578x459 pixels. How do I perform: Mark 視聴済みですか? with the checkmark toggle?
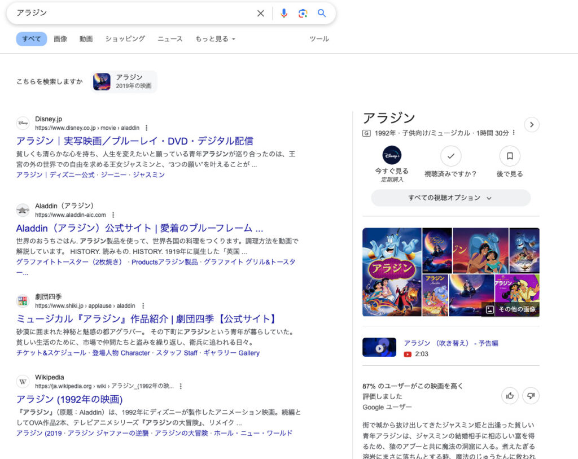450,156
